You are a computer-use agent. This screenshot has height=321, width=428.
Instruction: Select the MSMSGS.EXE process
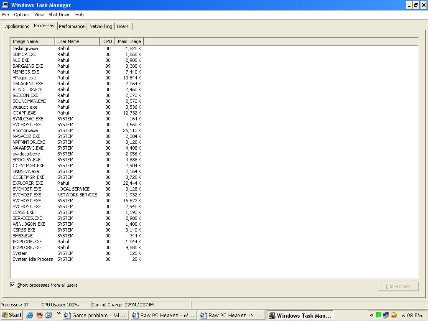coord(77,72)
